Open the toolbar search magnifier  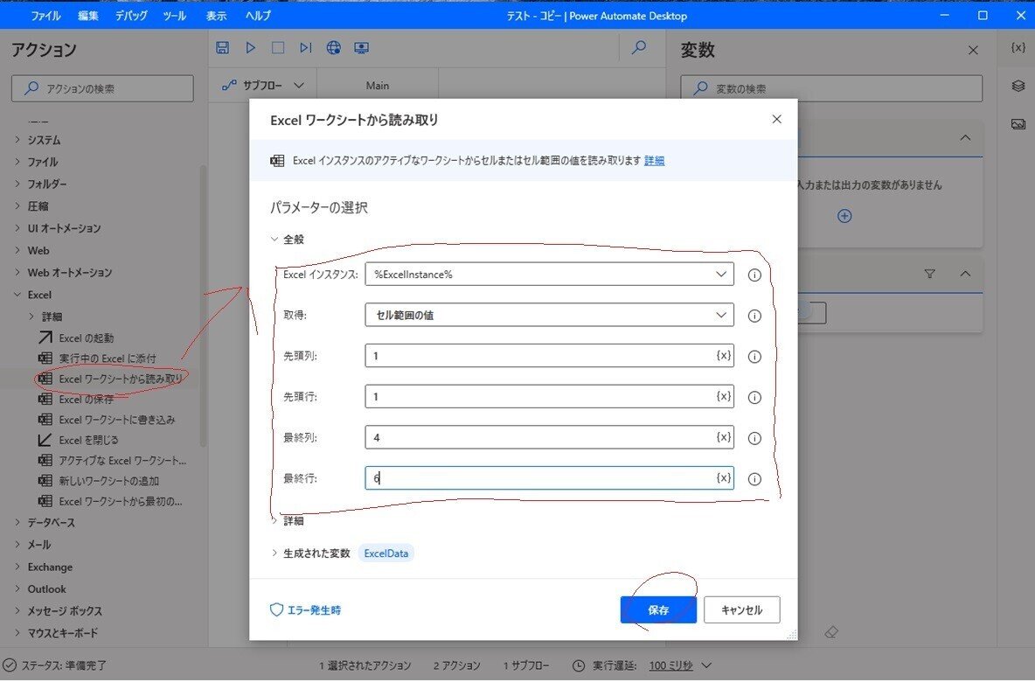(x=639, y=47)
